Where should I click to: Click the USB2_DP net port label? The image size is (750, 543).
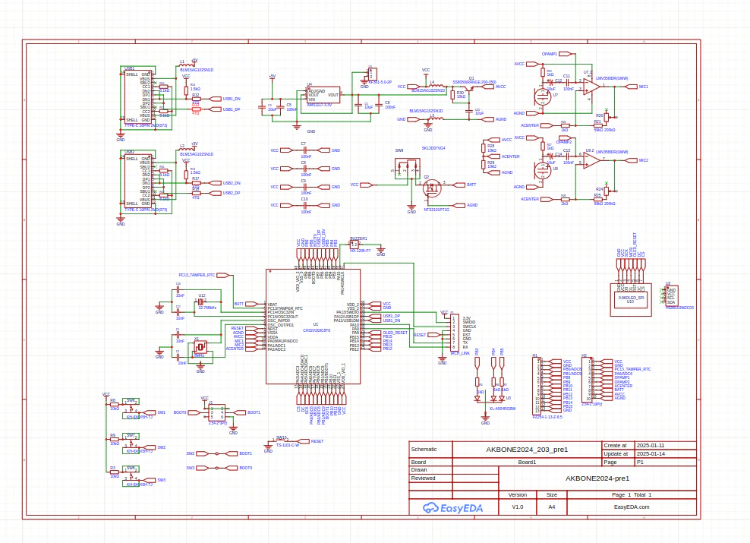(x=225, y=194)
